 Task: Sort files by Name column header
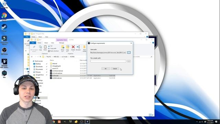[x=52, y=60]
